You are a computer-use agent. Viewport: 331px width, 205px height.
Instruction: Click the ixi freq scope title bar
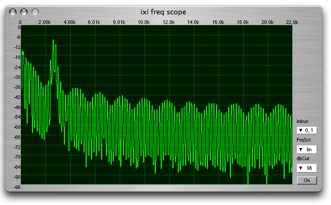pyautogui.click(x=163, y=12)
